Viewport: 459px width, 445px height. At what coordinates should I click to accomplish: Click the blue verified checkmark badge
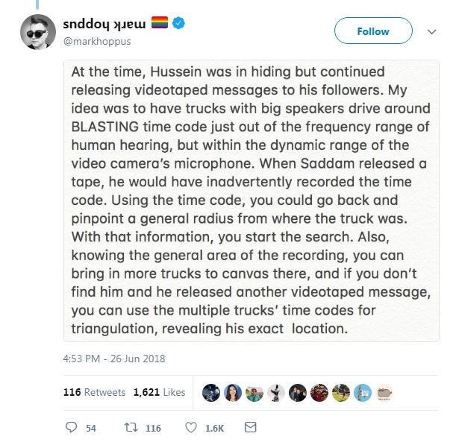(178, 23)
